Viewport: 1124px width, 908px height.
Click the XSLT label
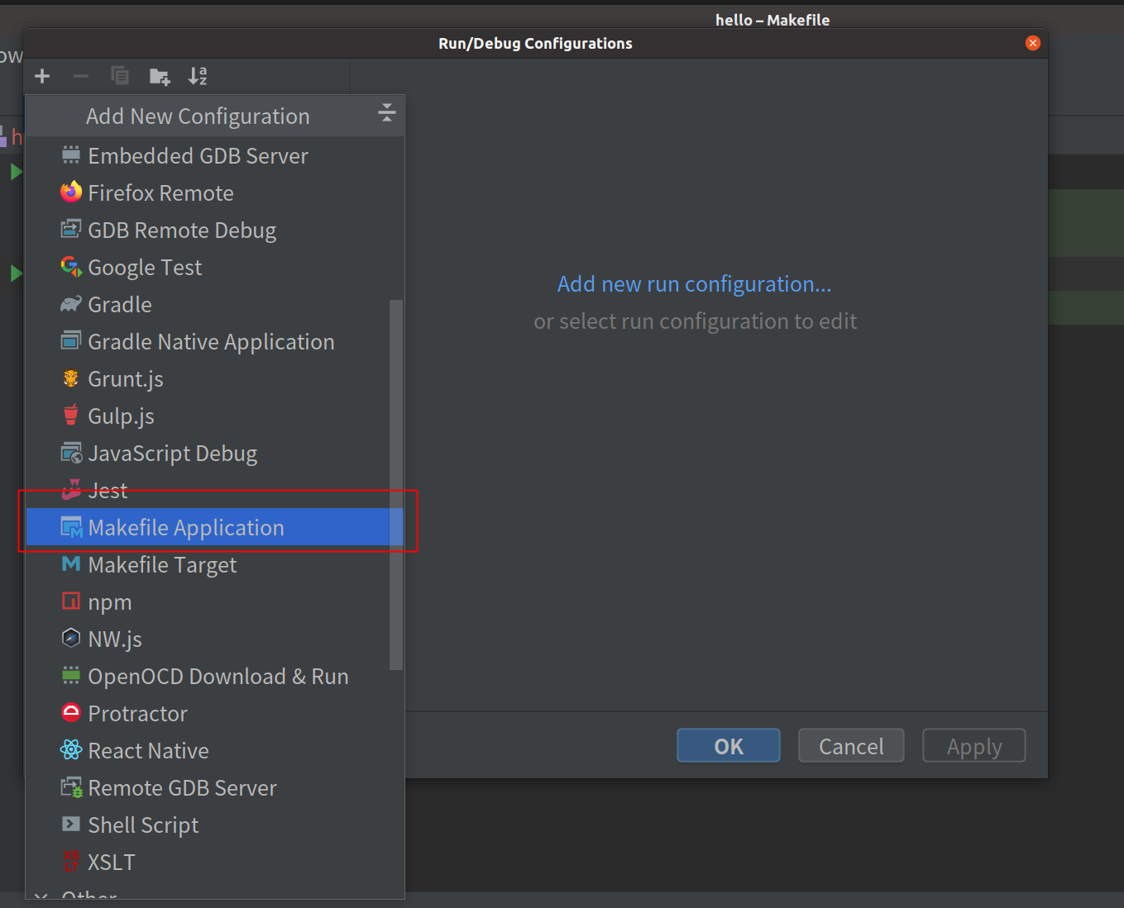pos(112,863)
